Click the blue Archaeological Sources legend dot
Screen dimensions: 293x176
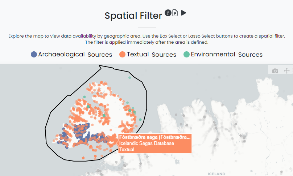coord(34,55)
